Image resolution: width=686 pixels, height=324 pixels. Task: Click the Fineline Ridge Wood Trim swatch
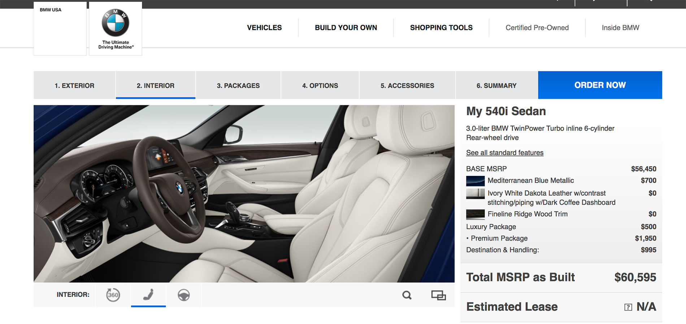click(475, 214)
